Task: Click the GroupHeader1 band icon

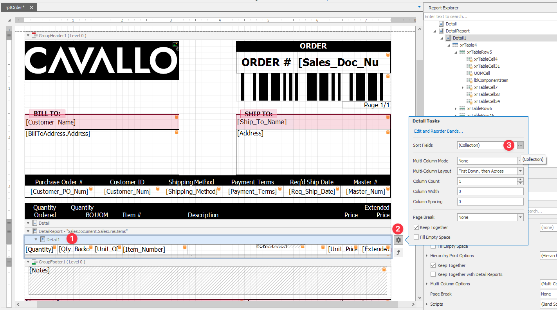Action: 34,36
